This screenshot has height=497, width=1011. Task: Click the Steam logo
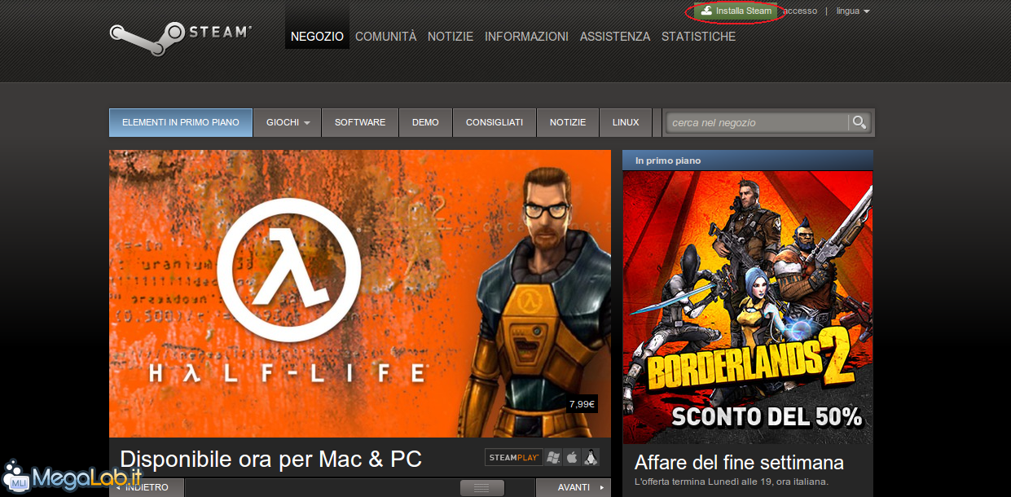click(181, 37)
